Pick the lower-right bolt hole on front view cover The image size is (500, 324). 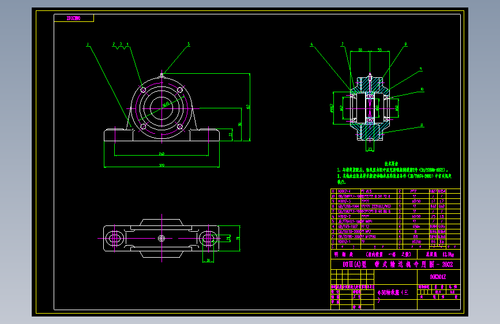[x=180, y=127]
